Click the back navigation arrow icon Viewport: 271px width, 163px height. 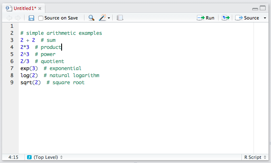9,18
